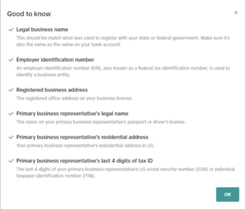The height and width of the screenshot is (209, 246).
Task: Click the Good to know dialog title
Action: pyautogui.click(x=29, y=14)
